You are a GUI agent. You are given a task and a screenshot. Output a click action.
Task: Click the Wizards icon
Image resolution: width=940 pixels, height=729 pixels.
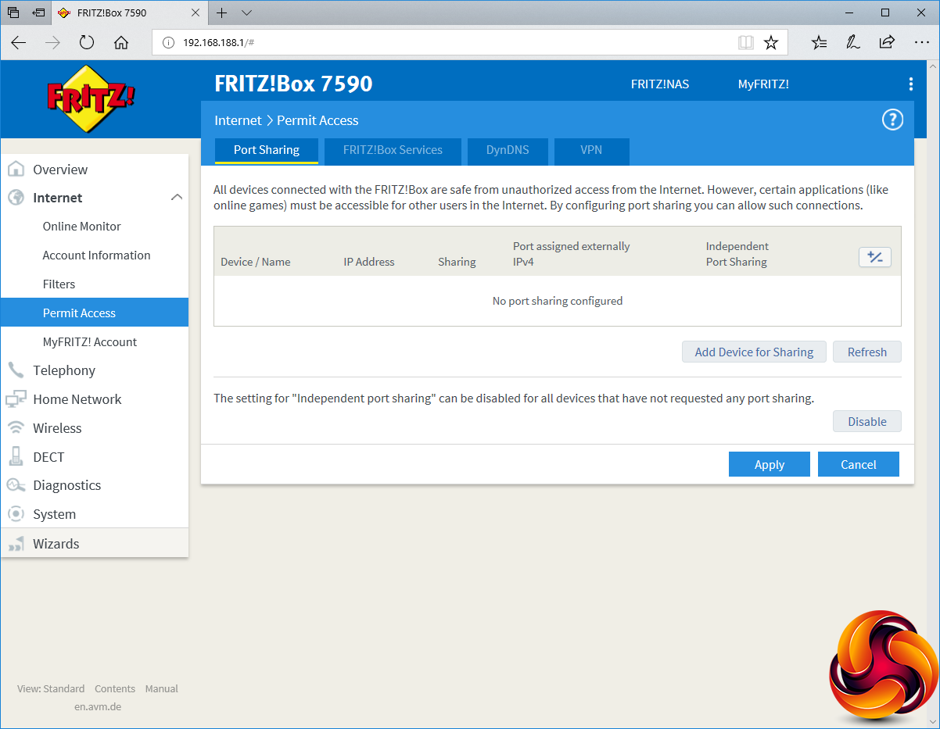tap(16, 544)
